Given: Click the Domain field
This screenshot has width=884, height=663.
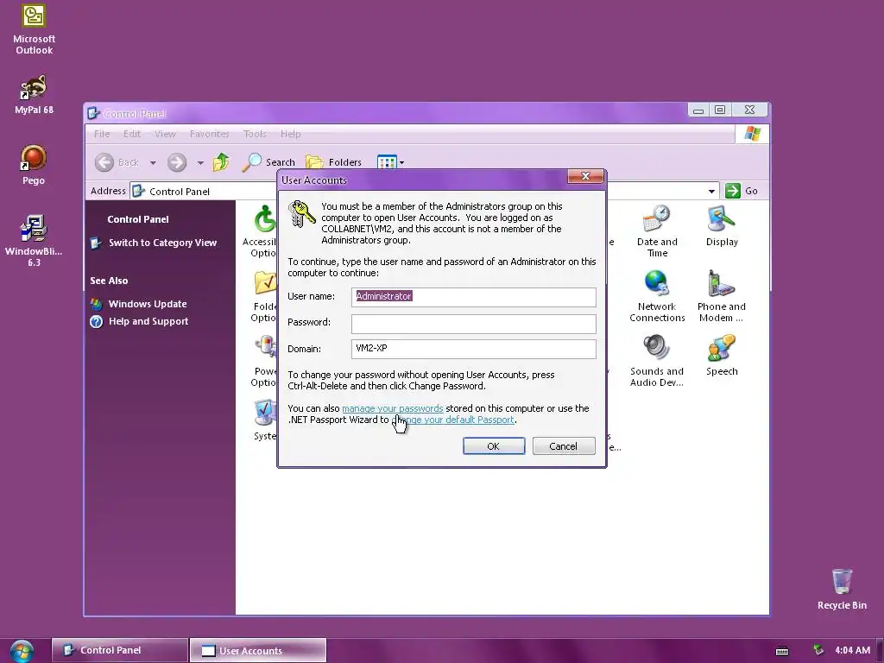Looking at the screenshot, I should (474, 349).
